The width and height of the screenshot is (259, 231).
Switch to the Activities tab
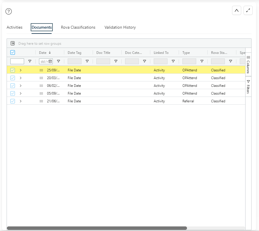[x=14, y=28]
